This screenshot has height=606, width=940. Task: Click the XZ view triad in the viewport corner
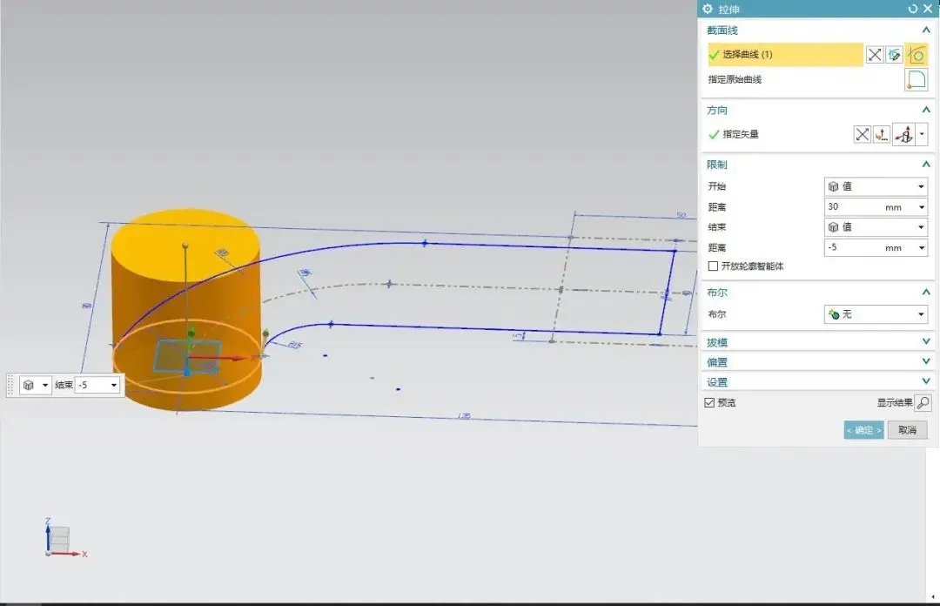(x=63, y=538)
